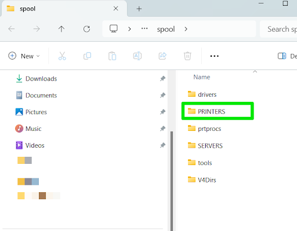Open Pictures in the sidebar
The height and width of the screenshot is (231, 297).
pyautogui.click(x=31, y=112)
